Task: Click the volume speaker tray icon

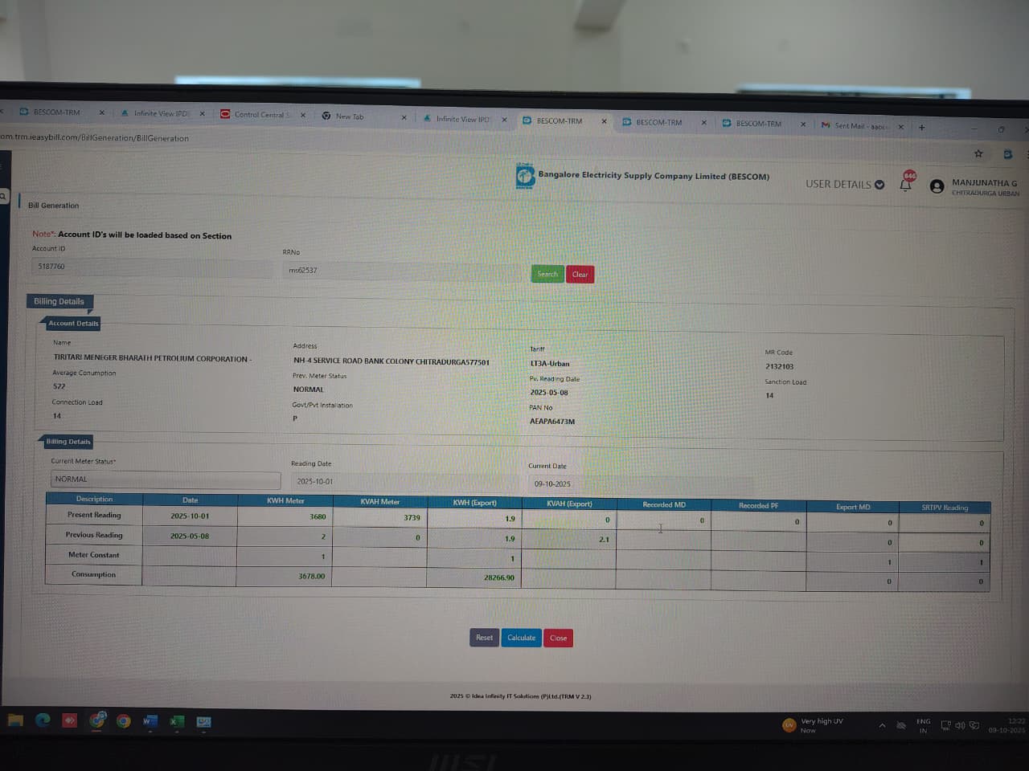Action: click(x=960, y=725)
